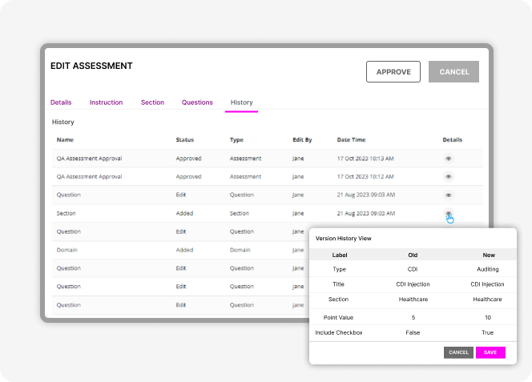532x382 pixels.
Task: Cancel the Version History View popup
Action: [458, 352]
